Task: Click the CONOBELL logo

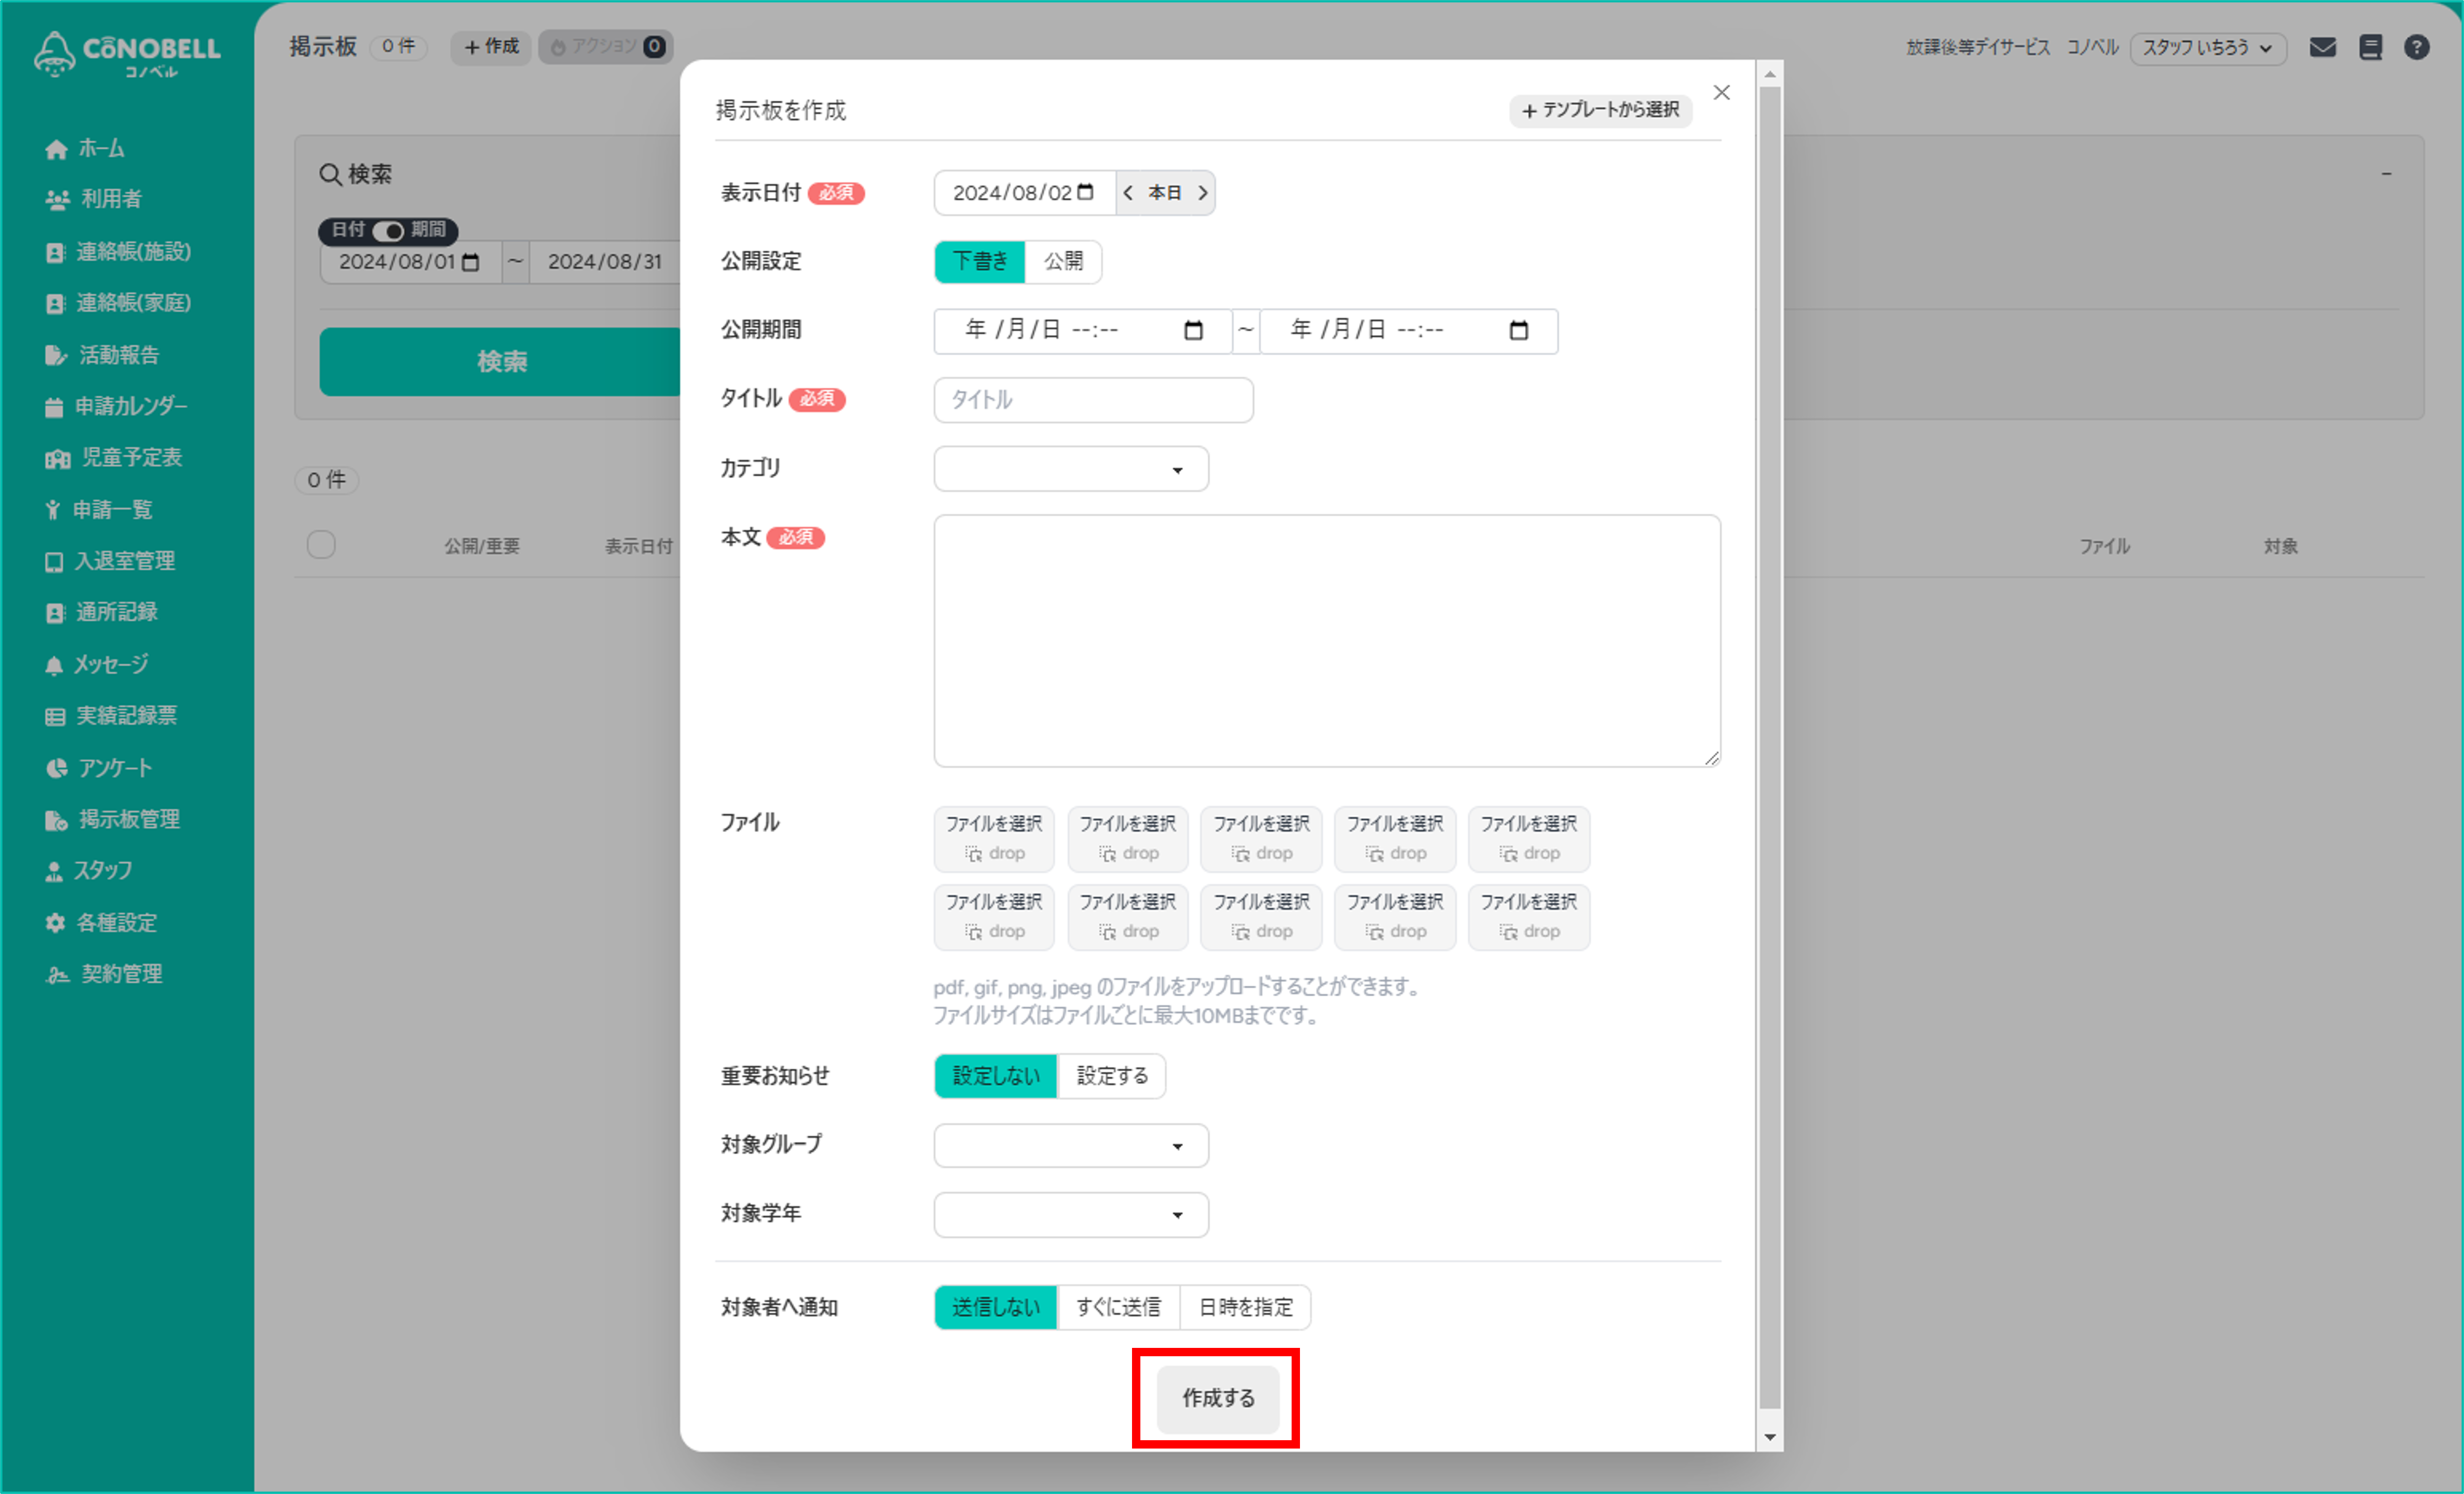Action: click(x=127, y=53)
